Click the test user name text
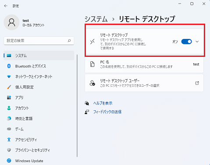 (x=26, y=21)
